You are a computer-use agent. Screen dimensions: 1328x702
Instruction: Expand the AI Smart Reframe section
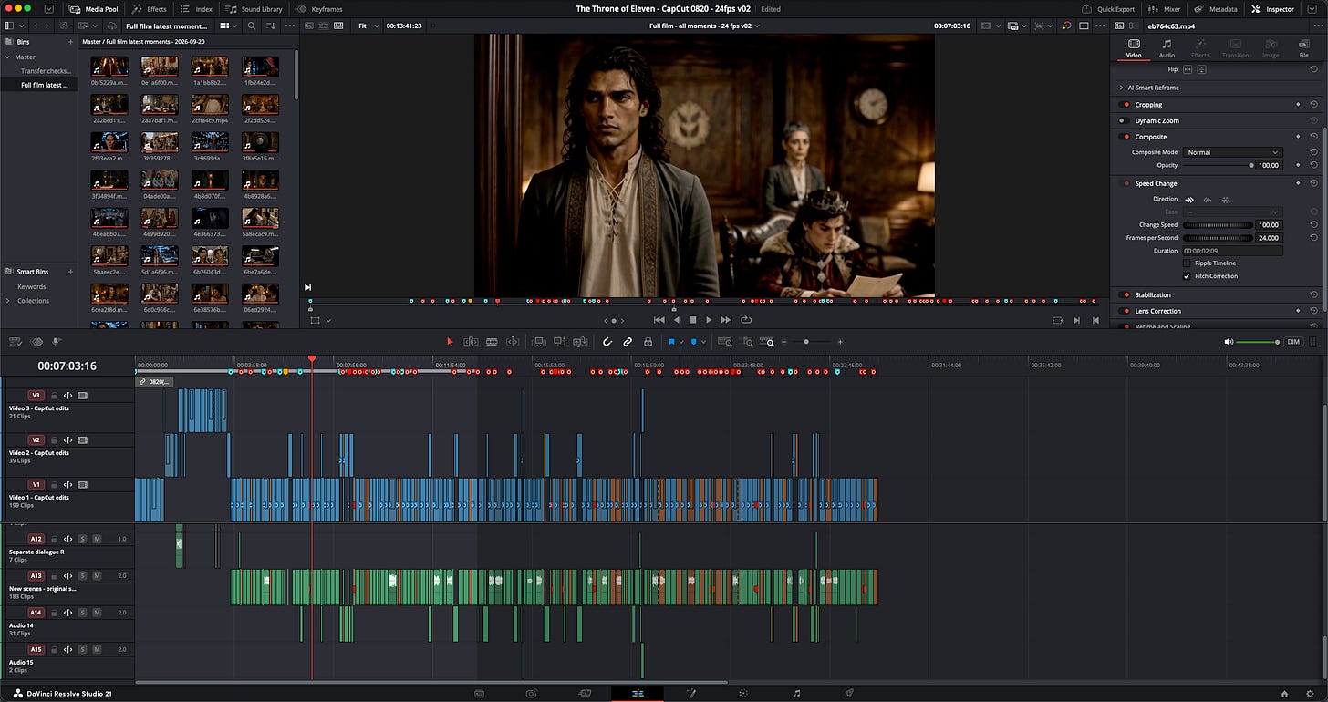[1121, 88]
